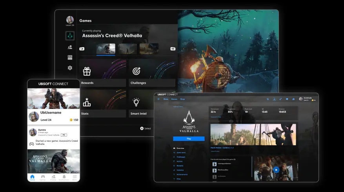The width and height of the screenshot is (344, 192).
Task: Open the Shop menu in desktop window
Action: [182, 99]
